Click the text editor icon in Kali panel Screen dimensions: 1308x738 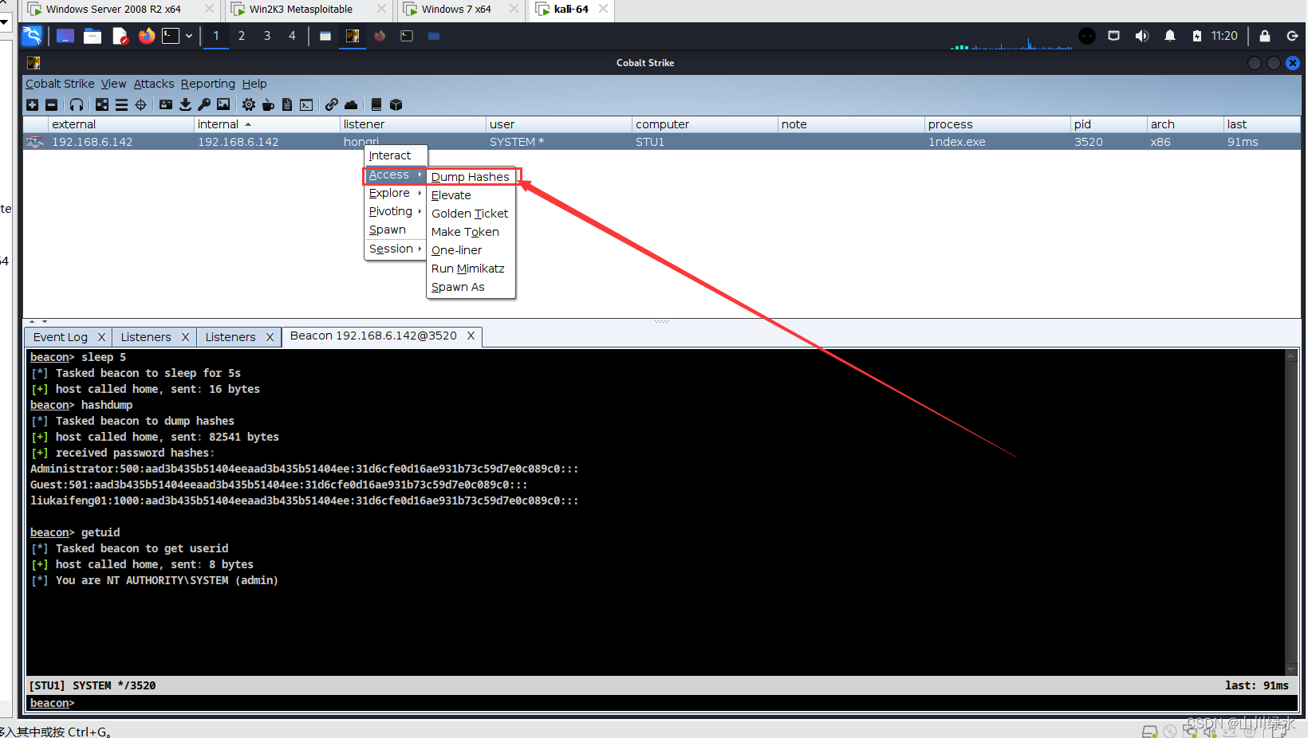[120, 36]
